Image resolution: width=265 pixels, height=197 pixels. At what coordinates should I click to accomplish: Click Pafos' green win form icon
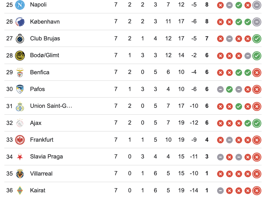[230, 89]
